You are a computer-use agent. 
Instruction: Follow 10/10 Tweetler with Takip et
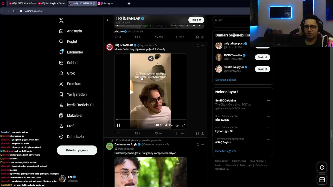tap(262, 57)
